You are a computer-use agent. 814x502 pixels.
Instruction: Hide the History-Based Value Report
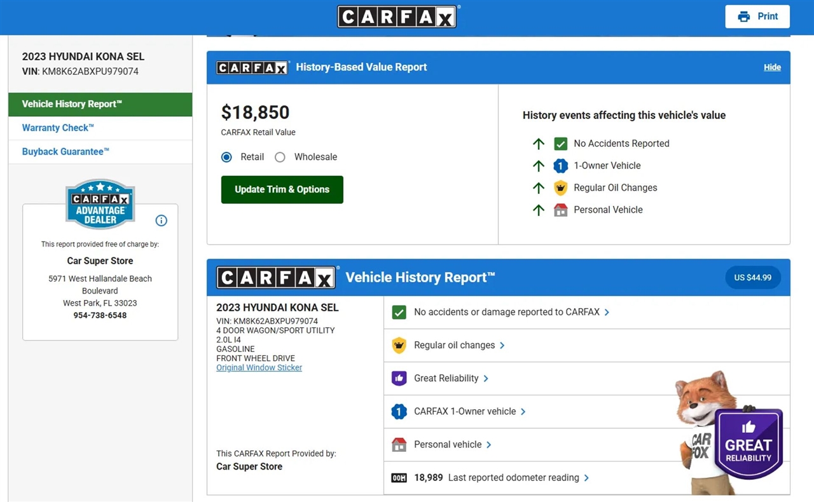point(772,67)
